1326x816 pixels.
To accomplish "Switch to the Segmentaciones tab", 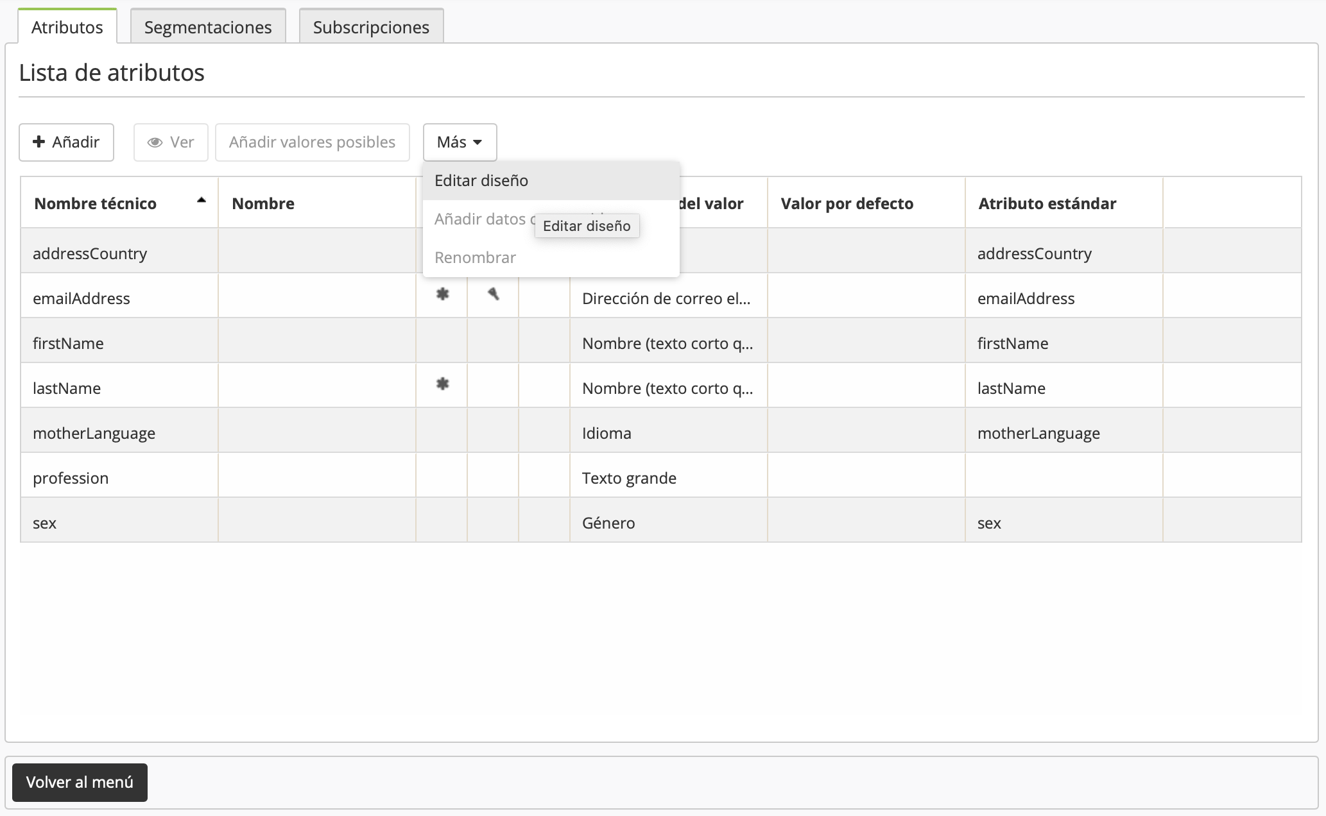I will [208, 27].
